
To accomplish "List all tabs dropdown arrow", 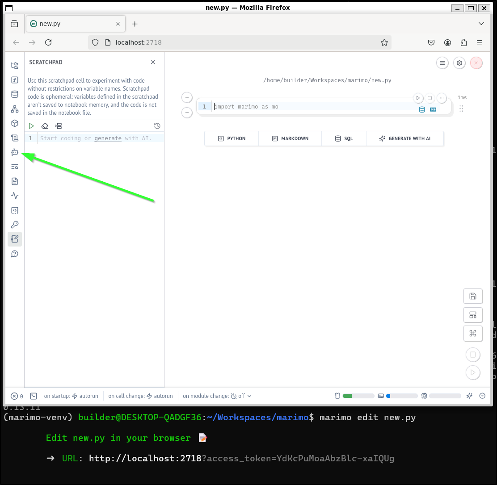I will coord(481,24).
